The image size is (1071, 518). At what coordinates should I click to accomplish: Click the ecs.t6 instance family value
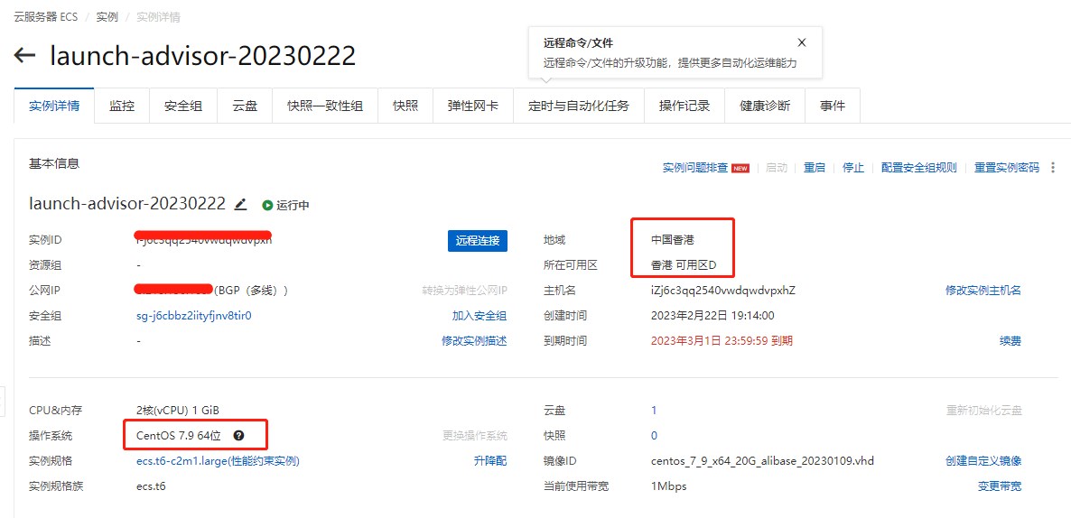point(151,486)
